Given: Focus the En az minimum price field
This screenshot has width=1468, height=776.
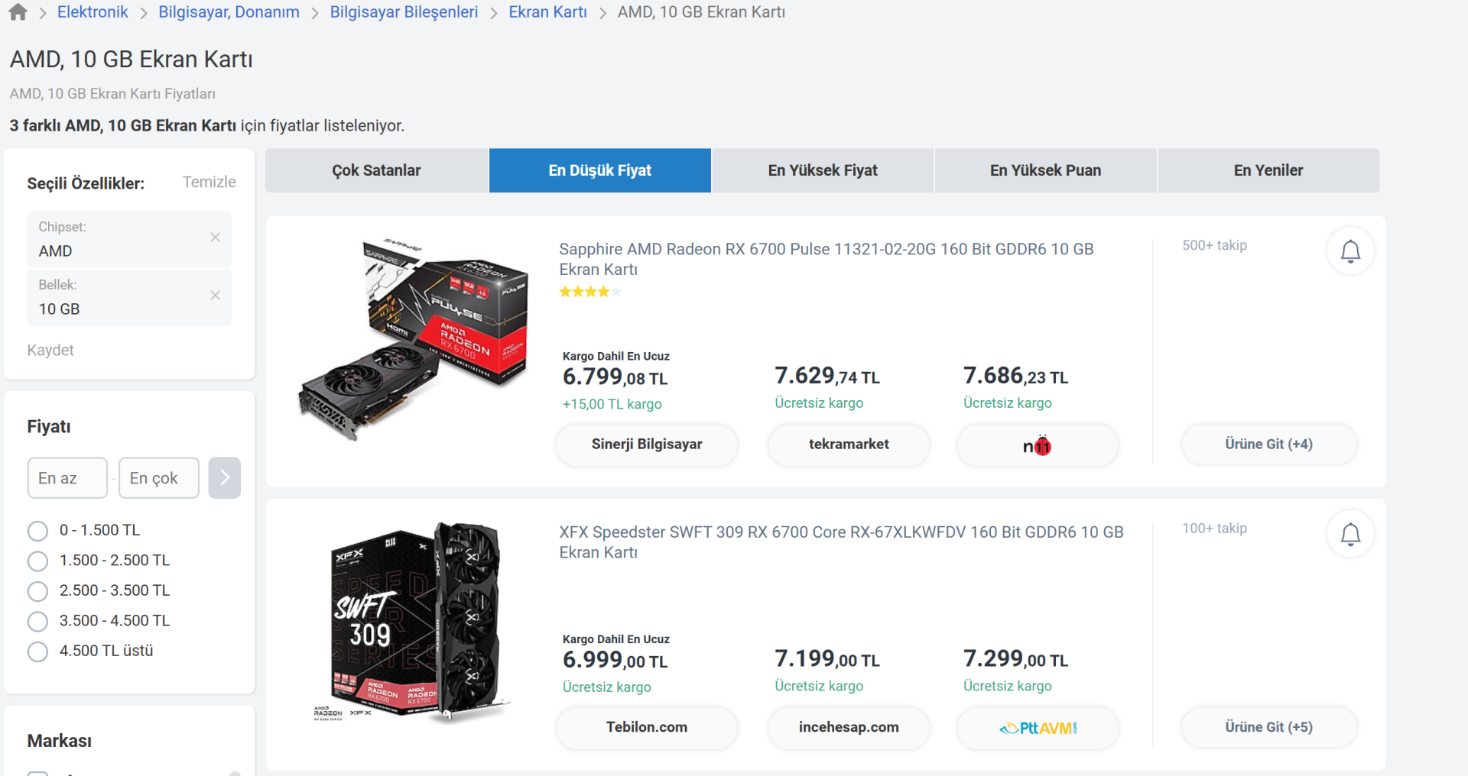Looking at the screenshot, I should tap(67, 478).
